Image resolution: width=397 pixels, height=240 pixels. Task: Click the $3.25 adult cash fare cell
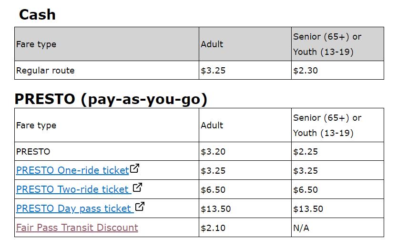click(x=213, y=71)
